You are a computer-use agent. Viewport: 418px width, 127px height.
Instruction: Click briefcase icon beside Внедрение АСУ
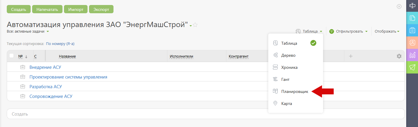pos(22,67)
